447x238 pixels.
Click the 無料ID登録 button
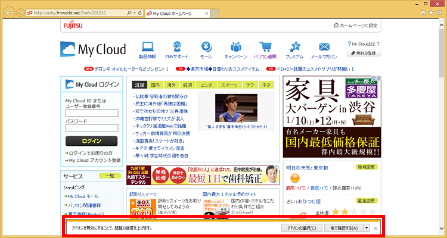pyautogui.click(x=364, y=53)
